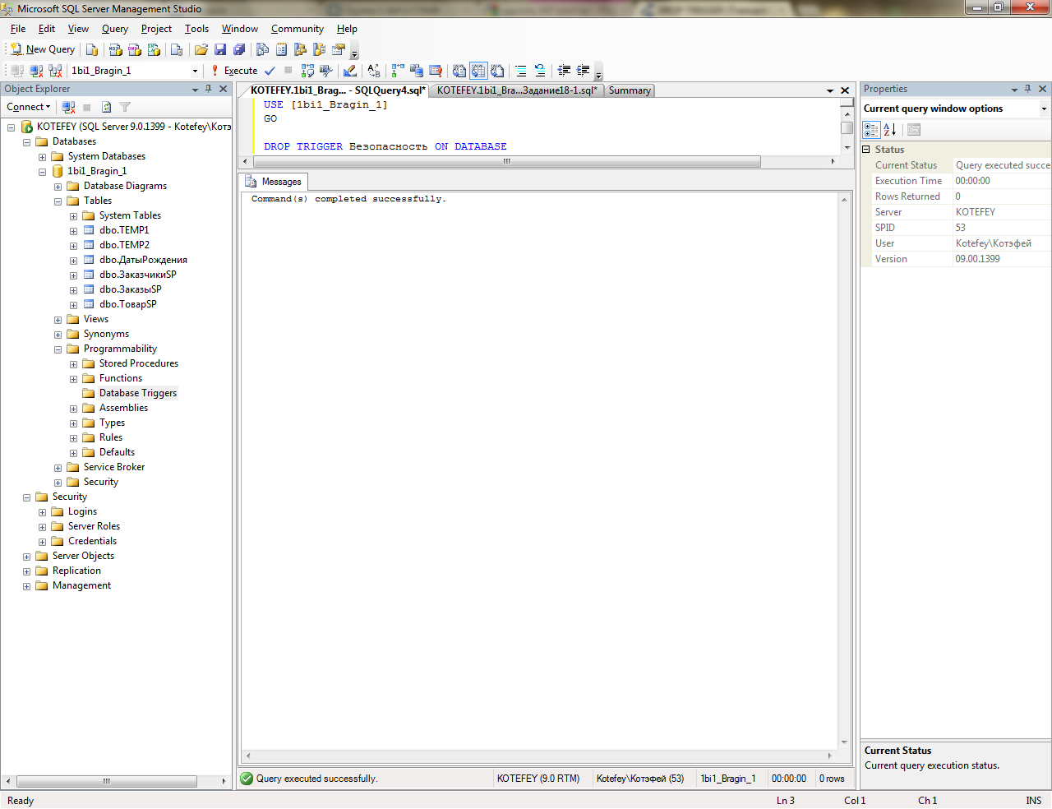Click the Property Pages icon in Properties
Screen dimensions: 1052x809
pyautogui.click(x=914, y=130)
